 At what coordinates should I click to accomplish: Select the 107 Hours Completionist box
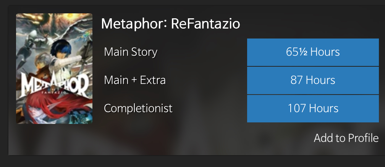pyautogui.click(x=313, y=109)
